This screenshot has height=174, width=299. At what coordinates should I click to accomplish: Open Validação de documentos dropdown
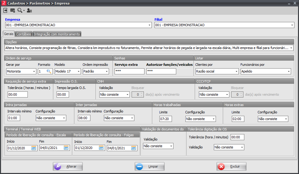[171, 146]
